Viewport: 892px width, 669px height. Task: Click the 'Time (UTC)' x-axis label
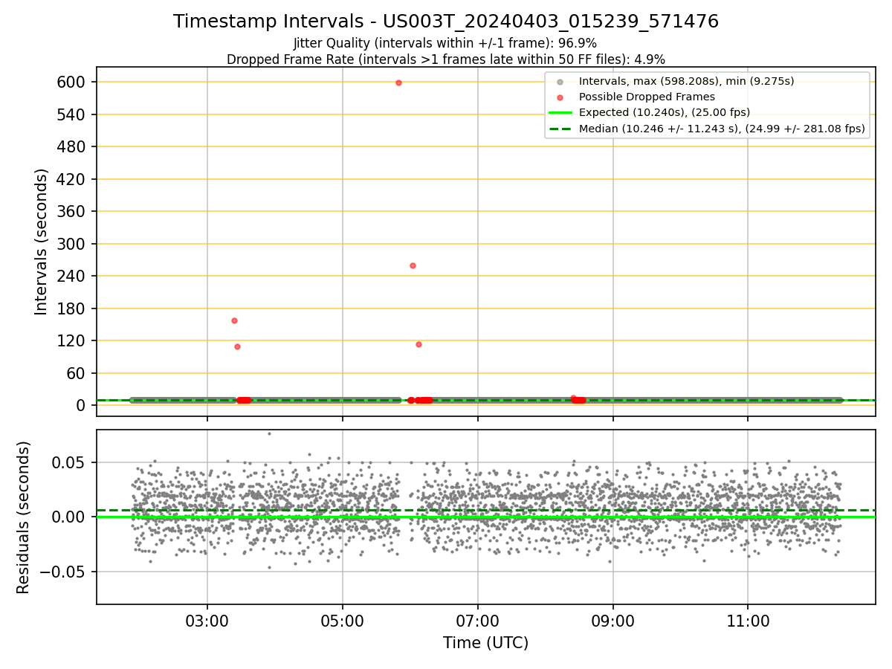pos(485,643)
